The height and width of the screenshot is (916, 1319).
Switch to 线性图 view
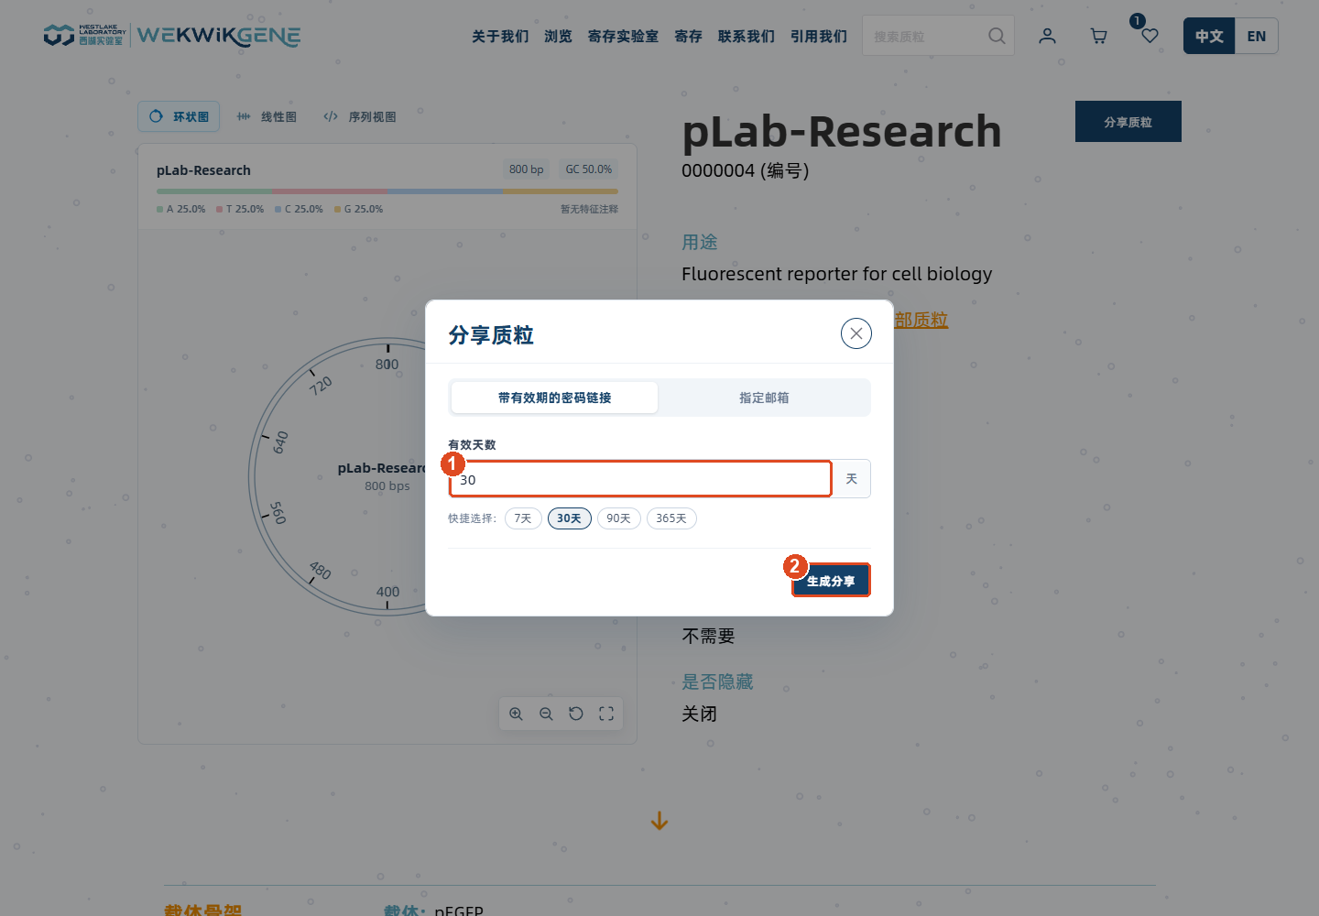tap(267, 116)
